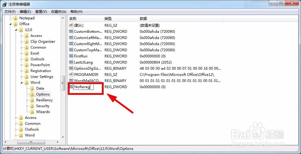Image resolution: width=301 pixels, height=154 pixels.
Task: Collapse the Word node under 12.0
Action: click(x=21, y=83)
